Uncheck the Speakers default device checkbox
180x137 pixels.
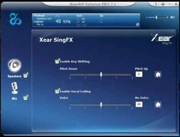click(x=26, y=75)
